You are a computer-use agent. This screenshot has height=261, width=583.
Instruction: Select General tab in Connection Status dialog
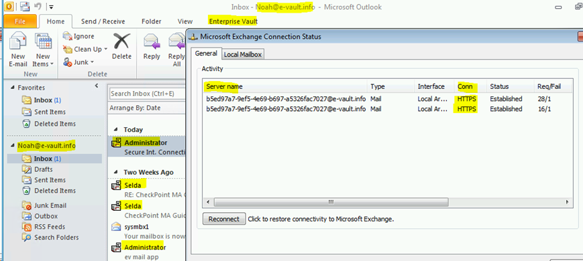tap(207, 54)
